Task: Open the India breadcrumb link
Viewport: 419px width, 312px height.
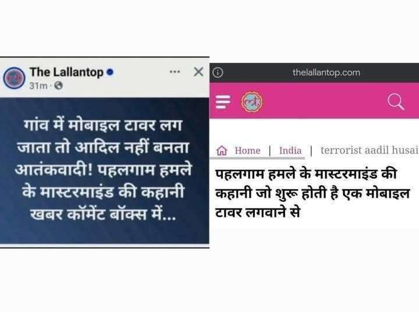Action: 290,150
